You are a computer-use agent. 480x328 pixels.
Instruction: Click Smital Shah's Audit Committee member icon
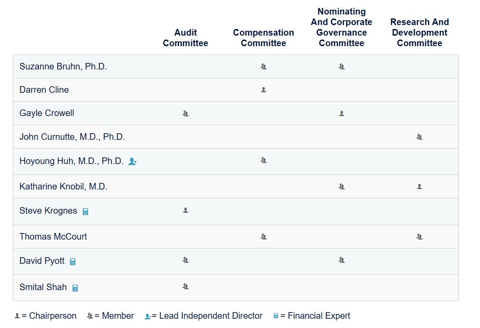185,286
